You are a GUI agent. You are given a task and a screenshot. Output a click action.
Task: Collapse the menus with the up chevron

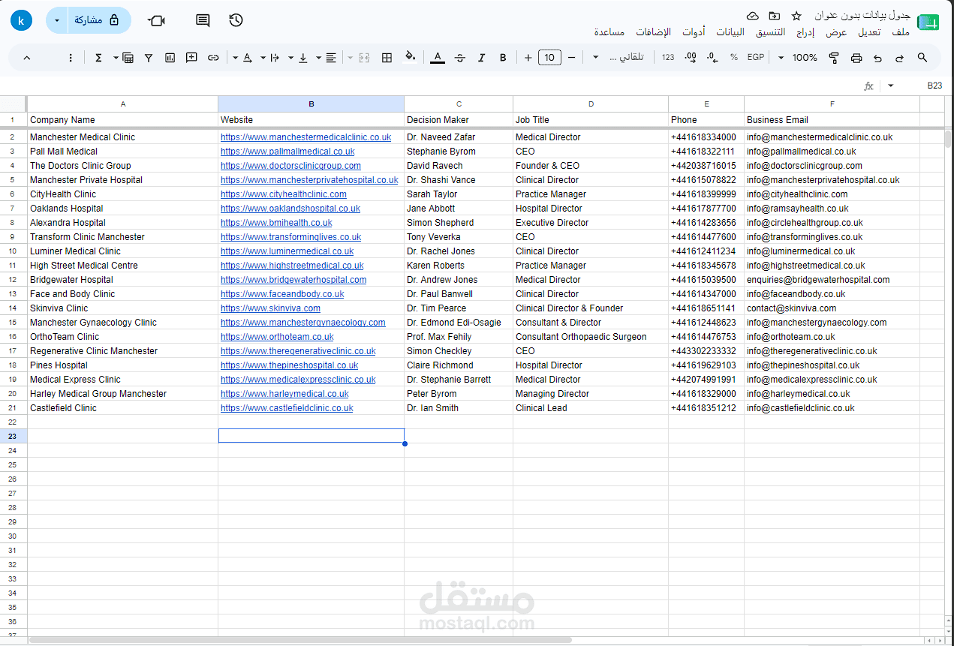[x=27, y=58]
